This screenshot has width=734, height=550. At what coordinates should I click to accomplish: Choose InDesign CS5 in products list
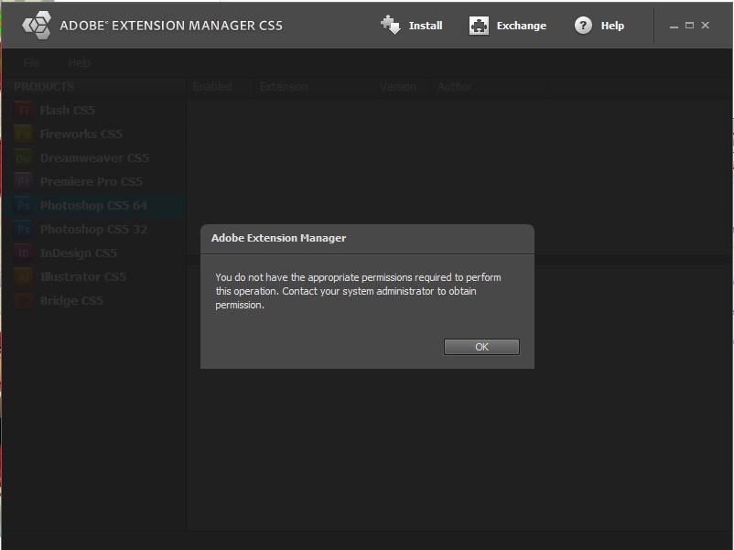(78, 253)
